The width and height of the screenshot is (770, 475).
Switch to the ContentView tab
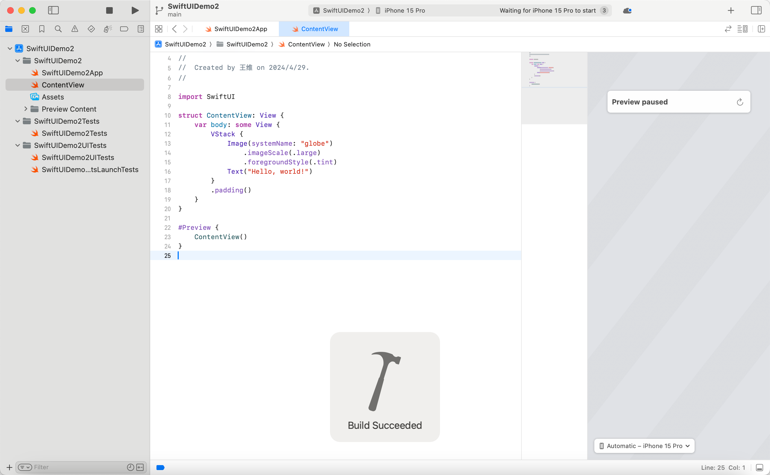[x=314, y=29]
